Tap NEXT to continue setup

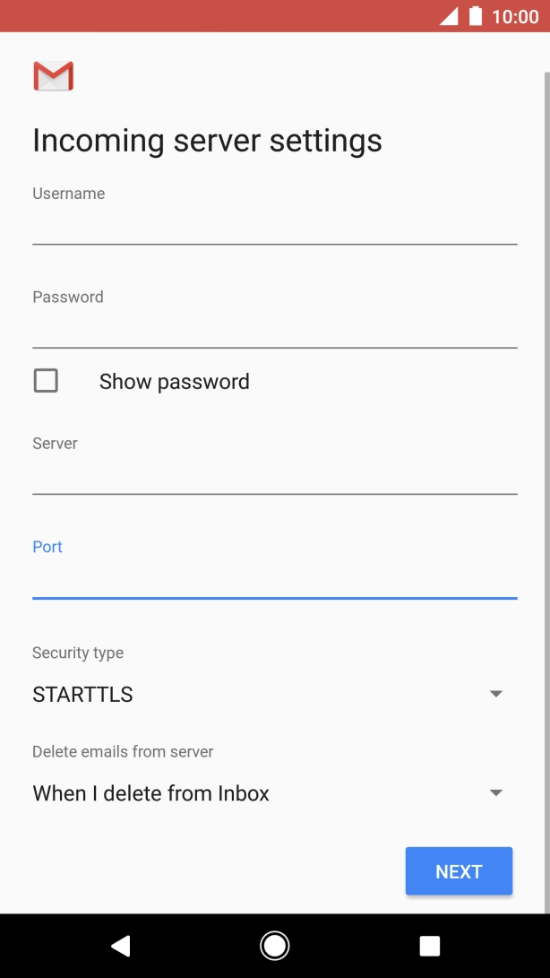(458, 870)
